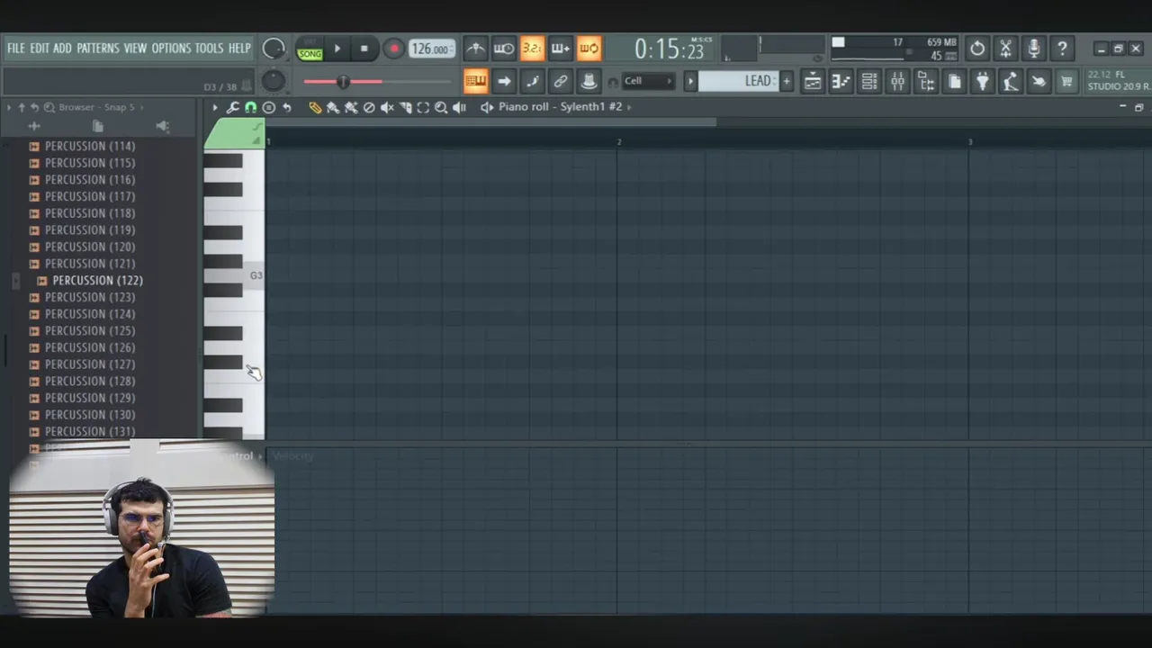The image size is (1152, 648).
Task: Click the pages icon beside browser button
Action: 954,81
